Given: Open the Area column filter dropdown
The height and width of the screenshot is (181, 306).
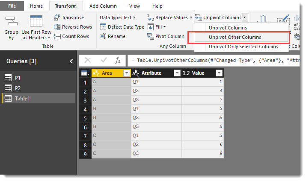Looking at the screenshot, I should (x=127, y=73).
